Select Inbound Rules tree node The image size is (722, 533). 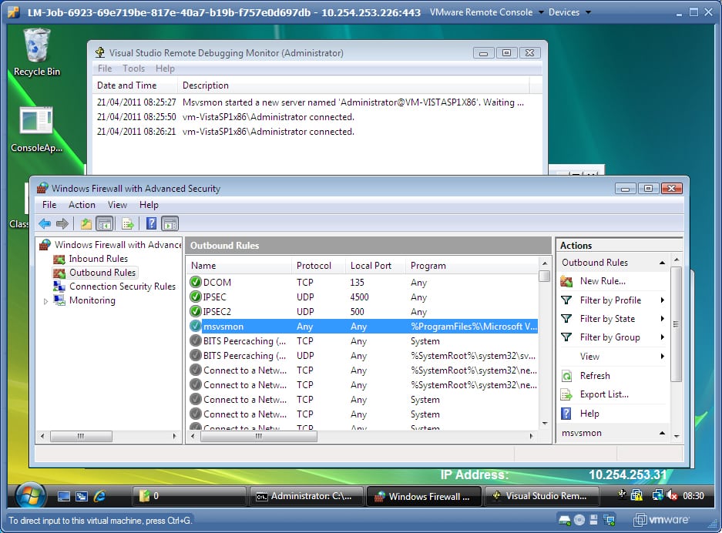pyautogui.click(x=98, y=259)
